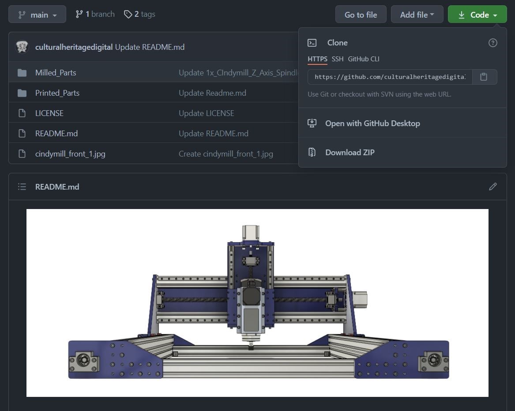The width and height of the screenshot is (515, 411).
Task: Open the main branch dropdown
Action: pos(38,15)
